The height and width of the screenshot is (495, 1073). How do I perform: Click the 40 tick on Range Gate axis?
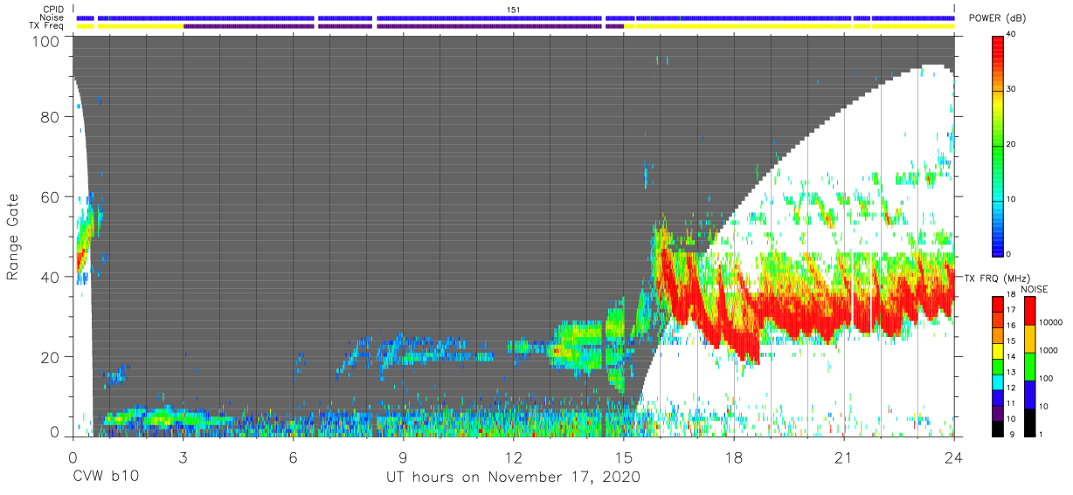pos(50,277)
